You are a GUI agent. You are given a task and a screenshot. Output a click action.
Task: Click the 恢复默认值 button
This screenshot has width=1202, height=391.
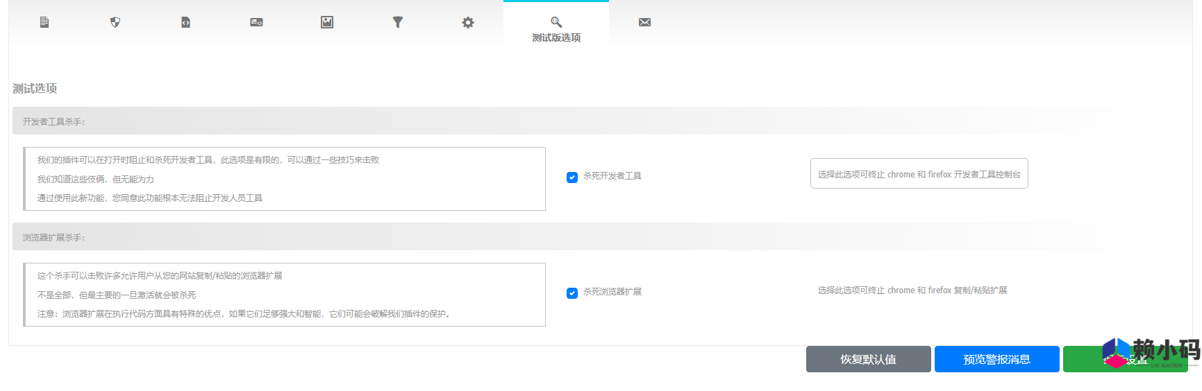pyautogui.click(x=868, y=359)
